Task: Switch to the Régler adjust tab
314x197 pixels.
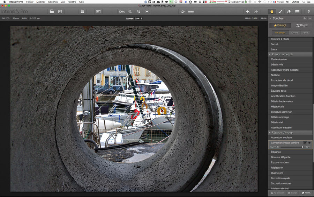Action: (x=302, y=25)
